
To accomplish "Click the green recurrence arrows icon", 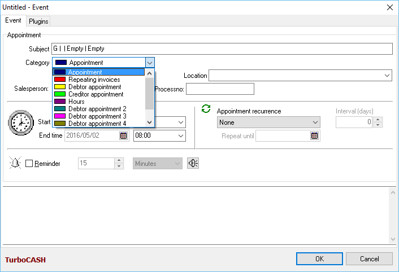I will (x=206, y=109).
